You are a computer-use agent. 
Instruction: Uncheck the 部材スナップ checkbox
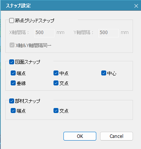tap(11, 101)
